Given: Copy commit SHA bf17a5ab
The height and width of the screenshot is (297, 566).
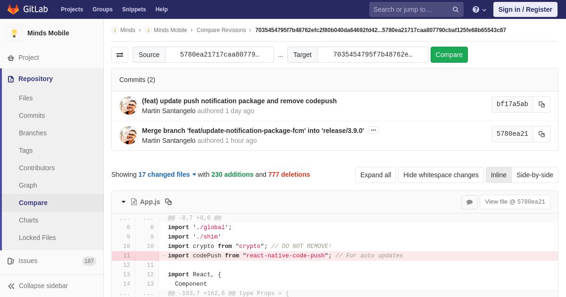Looking at the screenshot, I should click(541, 105).
